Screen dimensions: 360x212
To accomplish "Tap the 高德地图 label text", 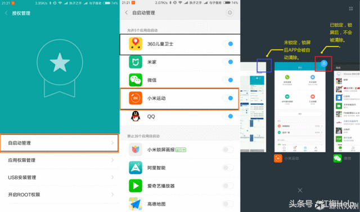I will (x=156, y=204).
